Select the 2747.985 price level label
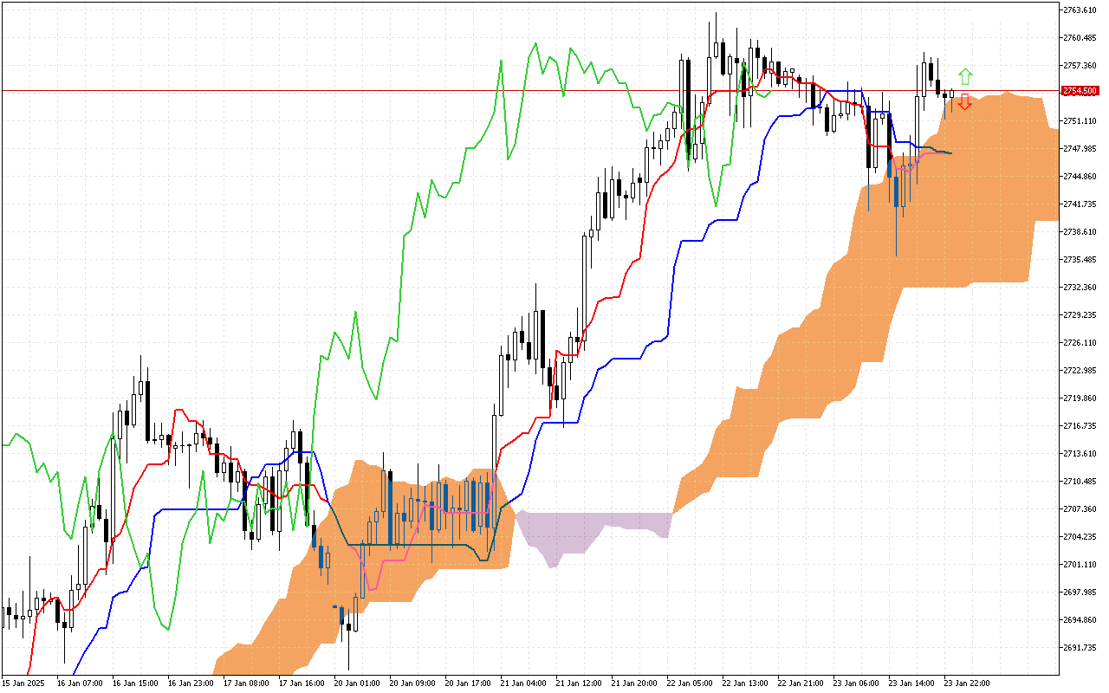 [x=1080, y=149]
